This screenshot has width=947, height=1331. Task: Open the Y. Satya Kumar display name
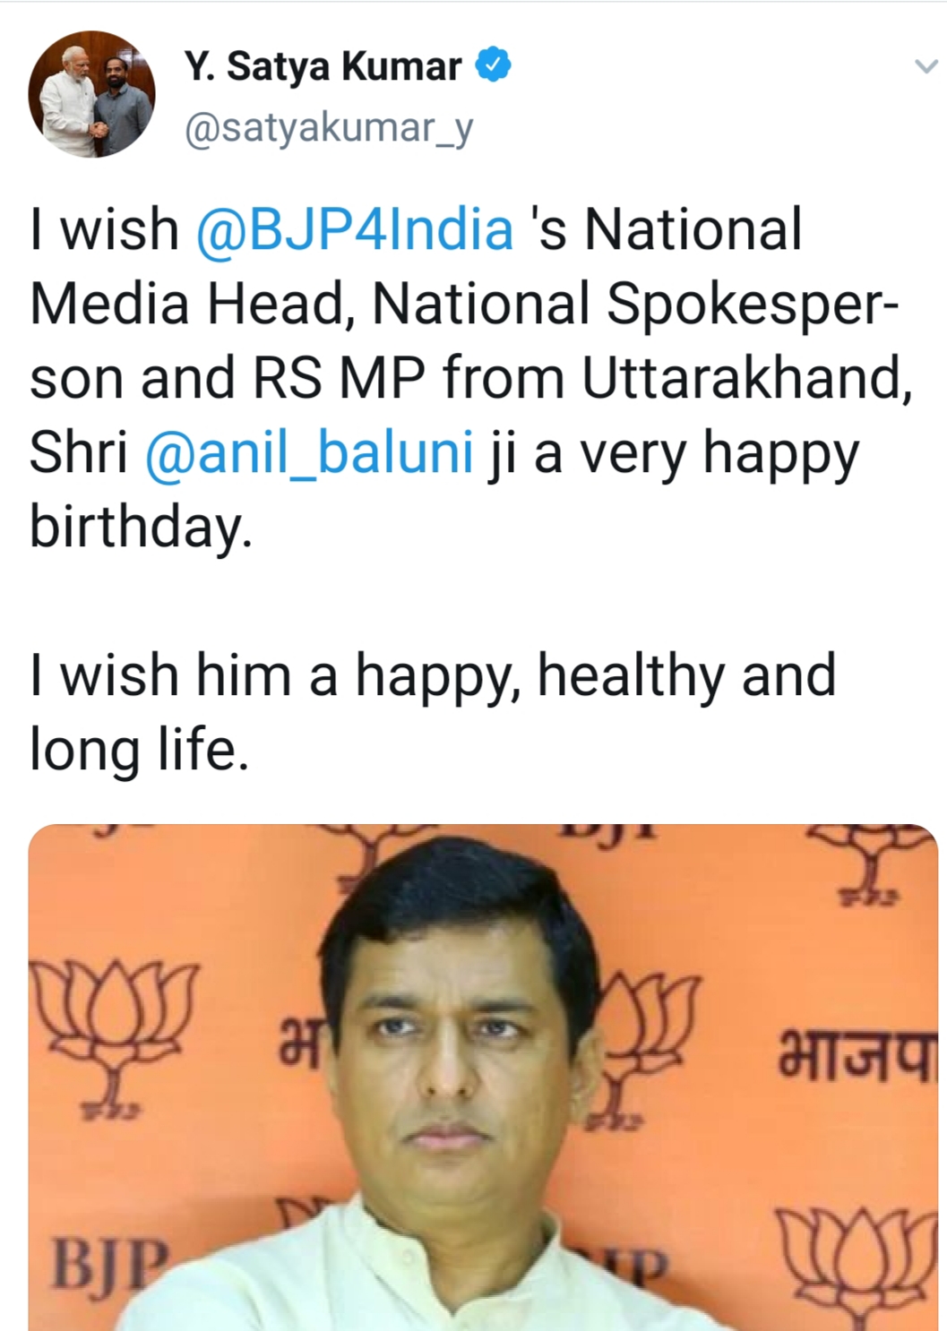[323, 66]
